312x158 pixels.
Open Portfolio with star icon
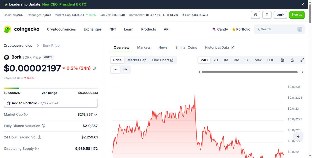click(241, 29)
